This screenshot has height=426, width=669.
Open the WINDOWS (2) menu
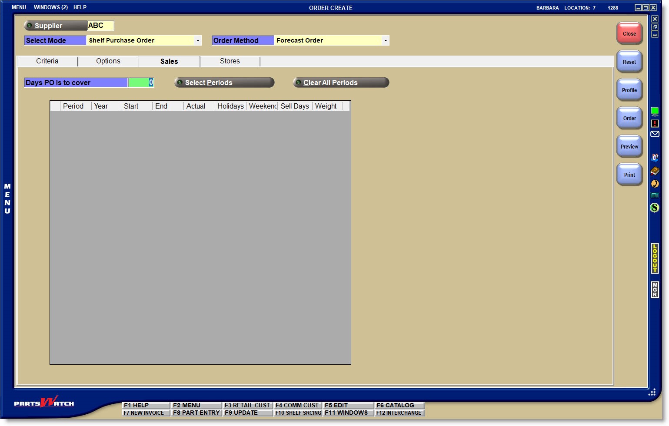tap(51, 7)
